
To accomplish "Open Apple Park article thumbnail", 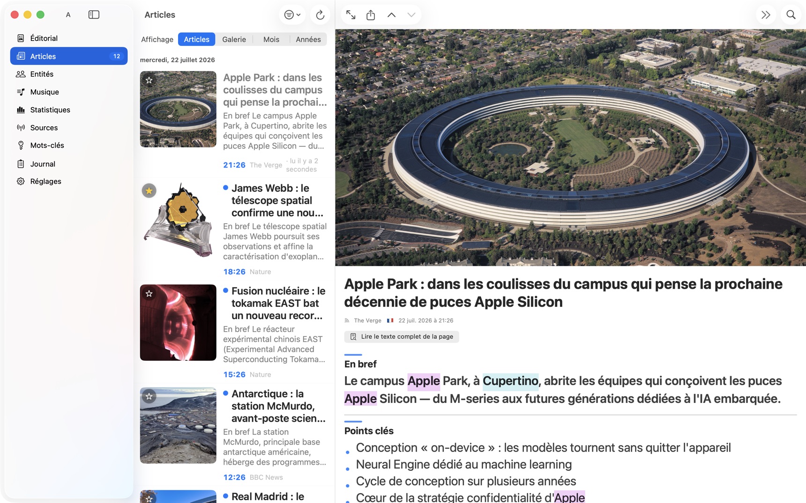I will (x=178, y=109).
